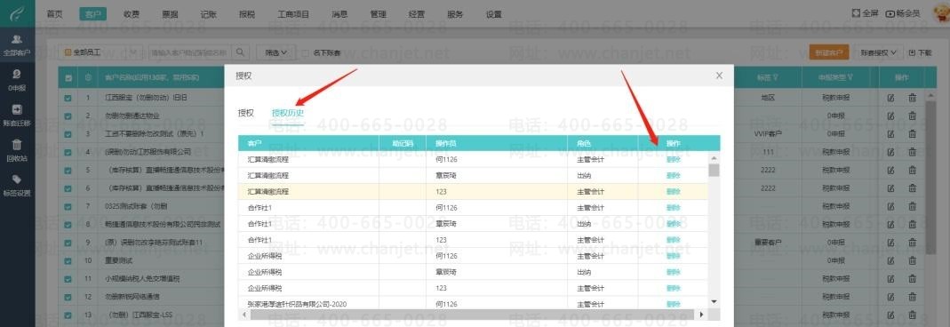The height and width of the screenshot is (327, 950).
Task: Click the customer name search input
Action: (189, 52)
